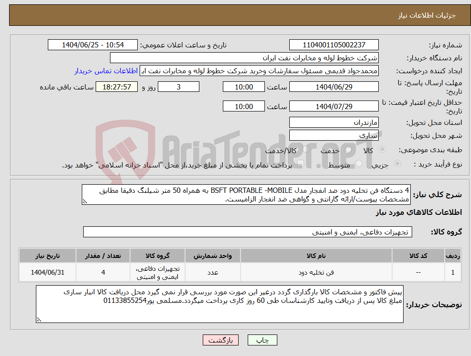Click the ساعت باقی مانده label
Viewport: 471px width, 356px height.
point(66,87)
